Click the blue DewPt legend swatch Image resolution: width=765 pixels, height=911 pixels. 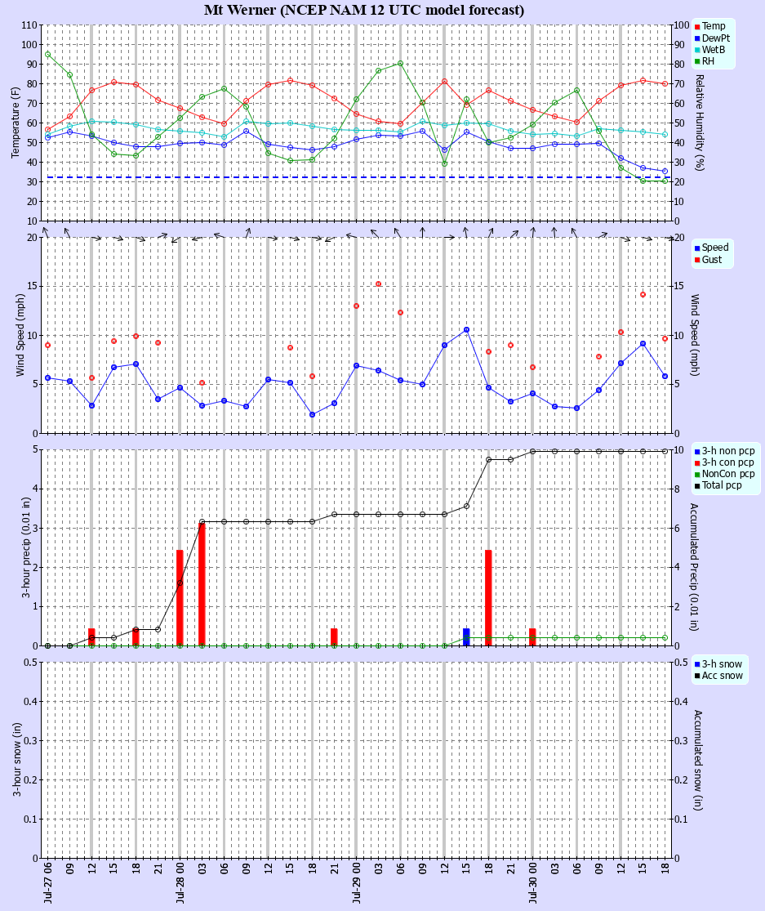pyautogui.click(x=696, y=38)
